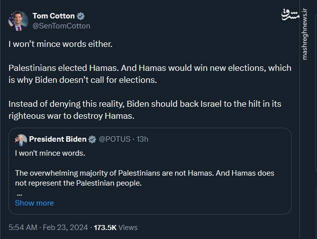Click the Mashregh logo watermark
The width and height of the screenshot is (317, 239).
[x=304, y=15]
